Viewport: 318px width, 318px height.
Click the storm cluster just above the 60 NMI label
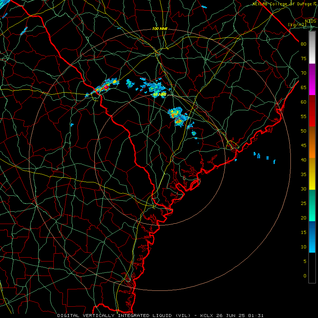[x=155, y=88]
